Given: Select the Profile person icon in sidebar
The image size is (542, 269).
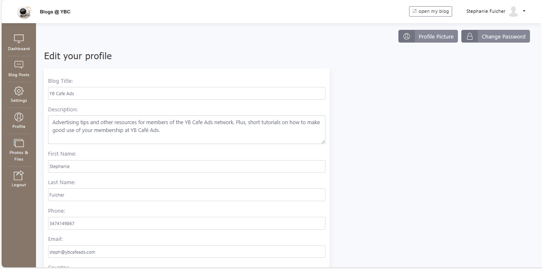Looking at the screenshot, I should (19, 117).
